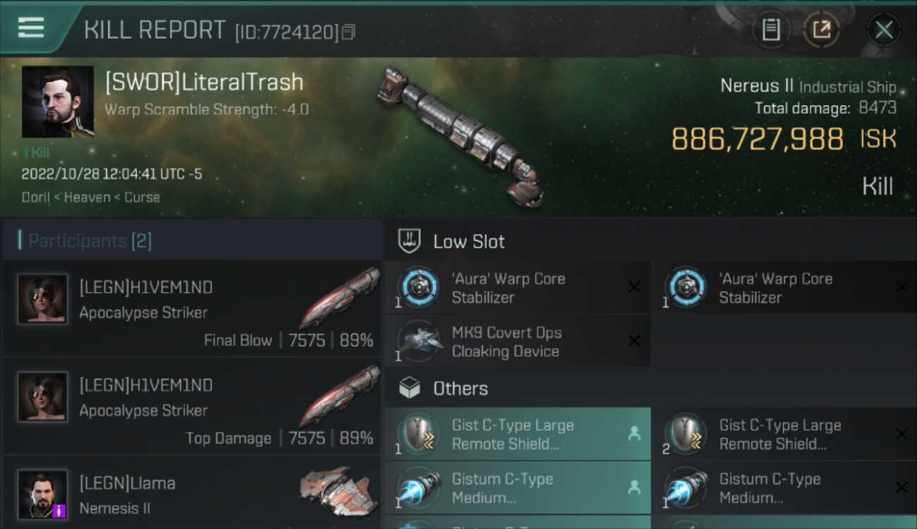Collapse the Others section header
This screenshot has height=529, width=917.
click(460, 389)
